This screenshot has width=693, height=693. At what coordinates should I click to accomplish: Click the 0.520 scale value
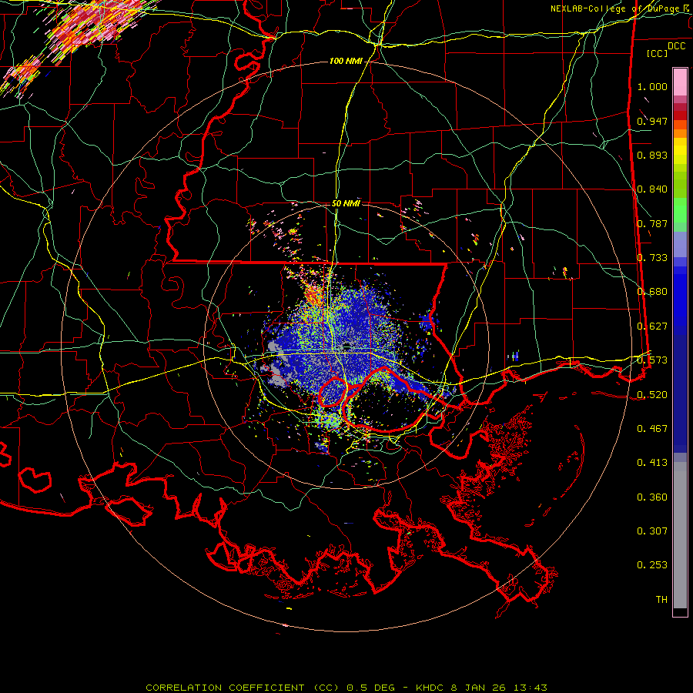652,394
